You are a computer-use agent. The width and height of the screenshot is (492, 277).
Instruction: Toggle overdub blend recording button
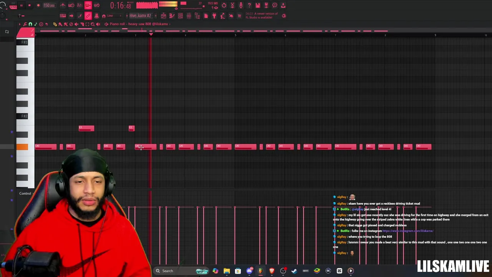[x=88, y=5]
